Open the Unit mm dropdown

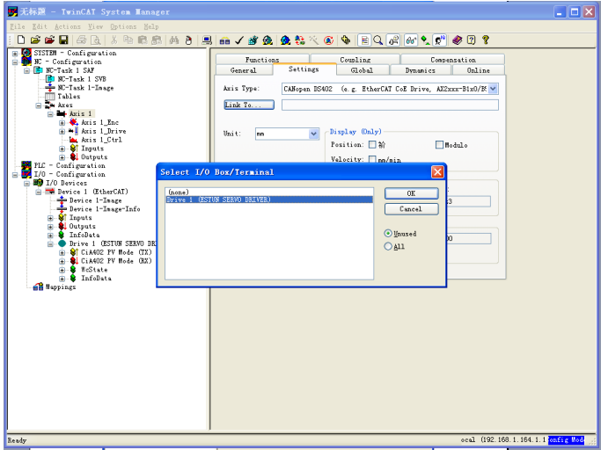(x=313, y=134)
